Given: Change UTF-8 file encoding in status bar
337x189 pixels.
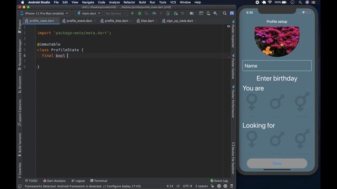Looking at the screenshot, I should pos(187,186).
